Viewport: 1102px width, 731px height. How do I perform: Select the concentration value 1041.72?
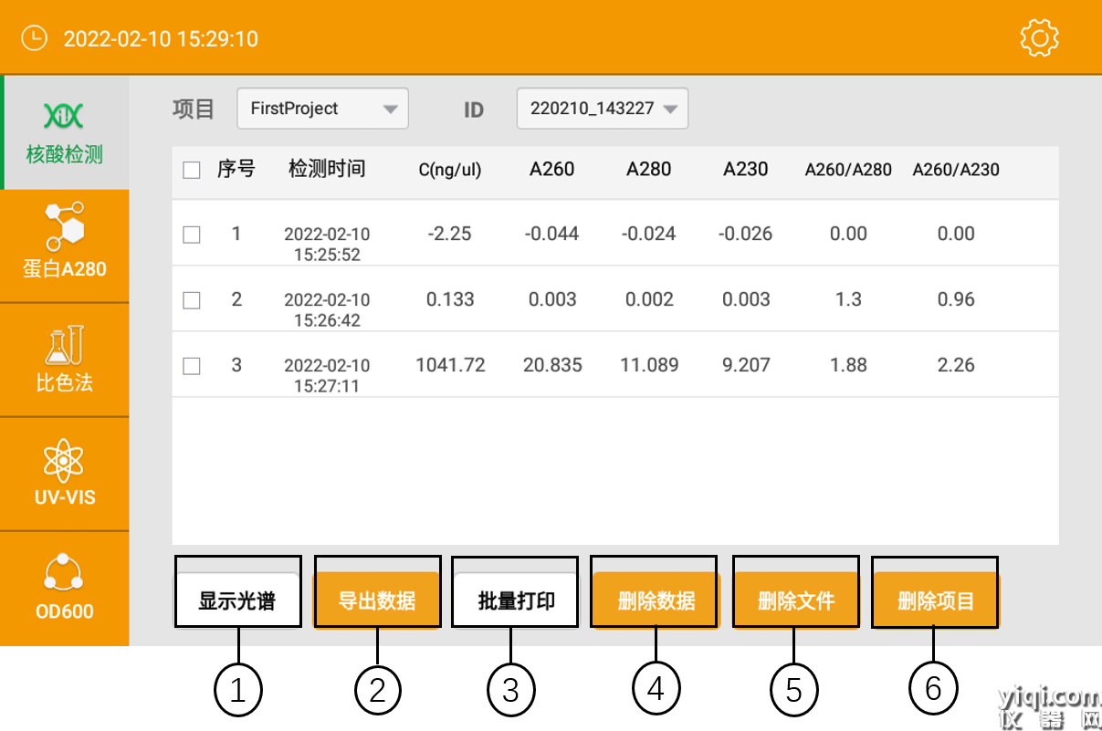pyautogui.click(x=450, y=365)
